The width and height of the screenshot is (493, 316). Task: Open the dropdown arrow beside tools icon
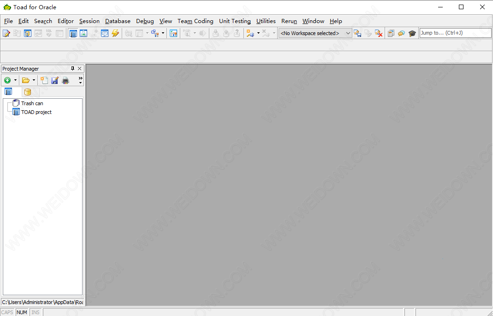coord(163,33)
